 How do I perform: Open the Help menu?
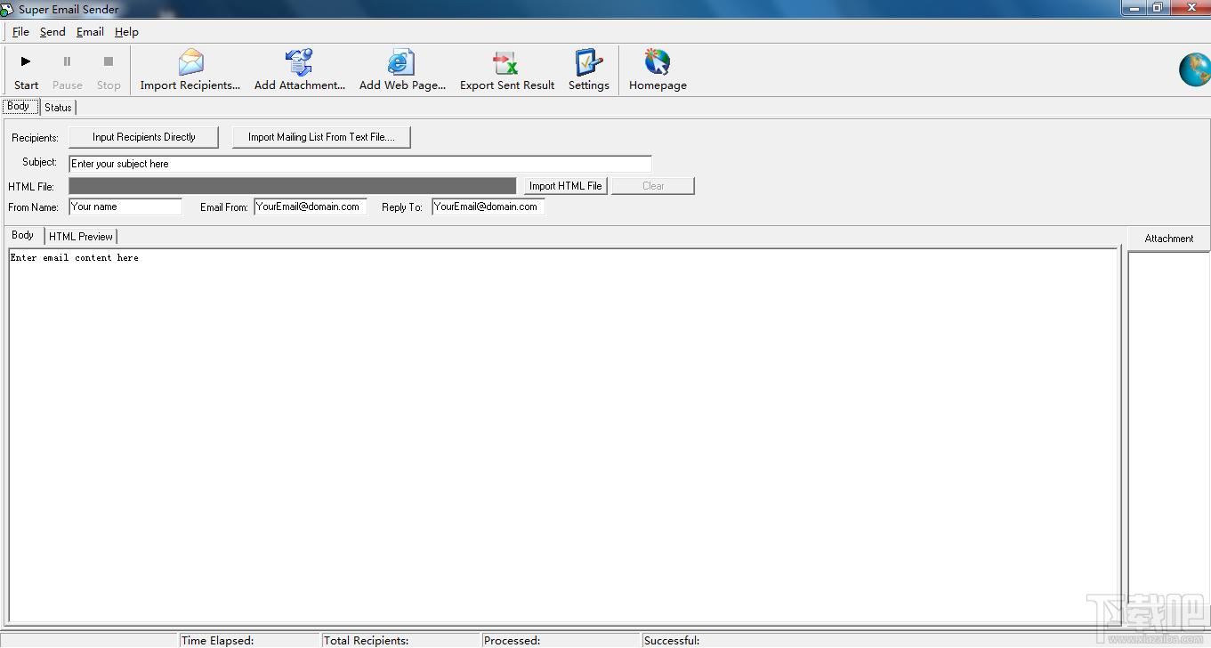point(126,32)
